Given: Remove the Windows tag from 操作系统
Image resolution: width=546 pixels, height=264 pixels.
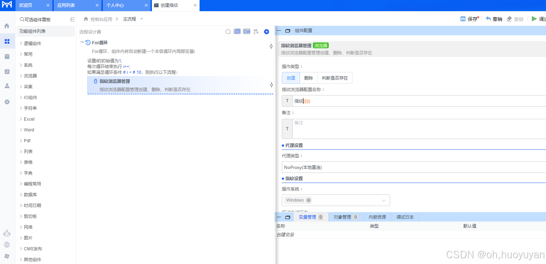Looking at the screenshot, I should tap(309, 200).
